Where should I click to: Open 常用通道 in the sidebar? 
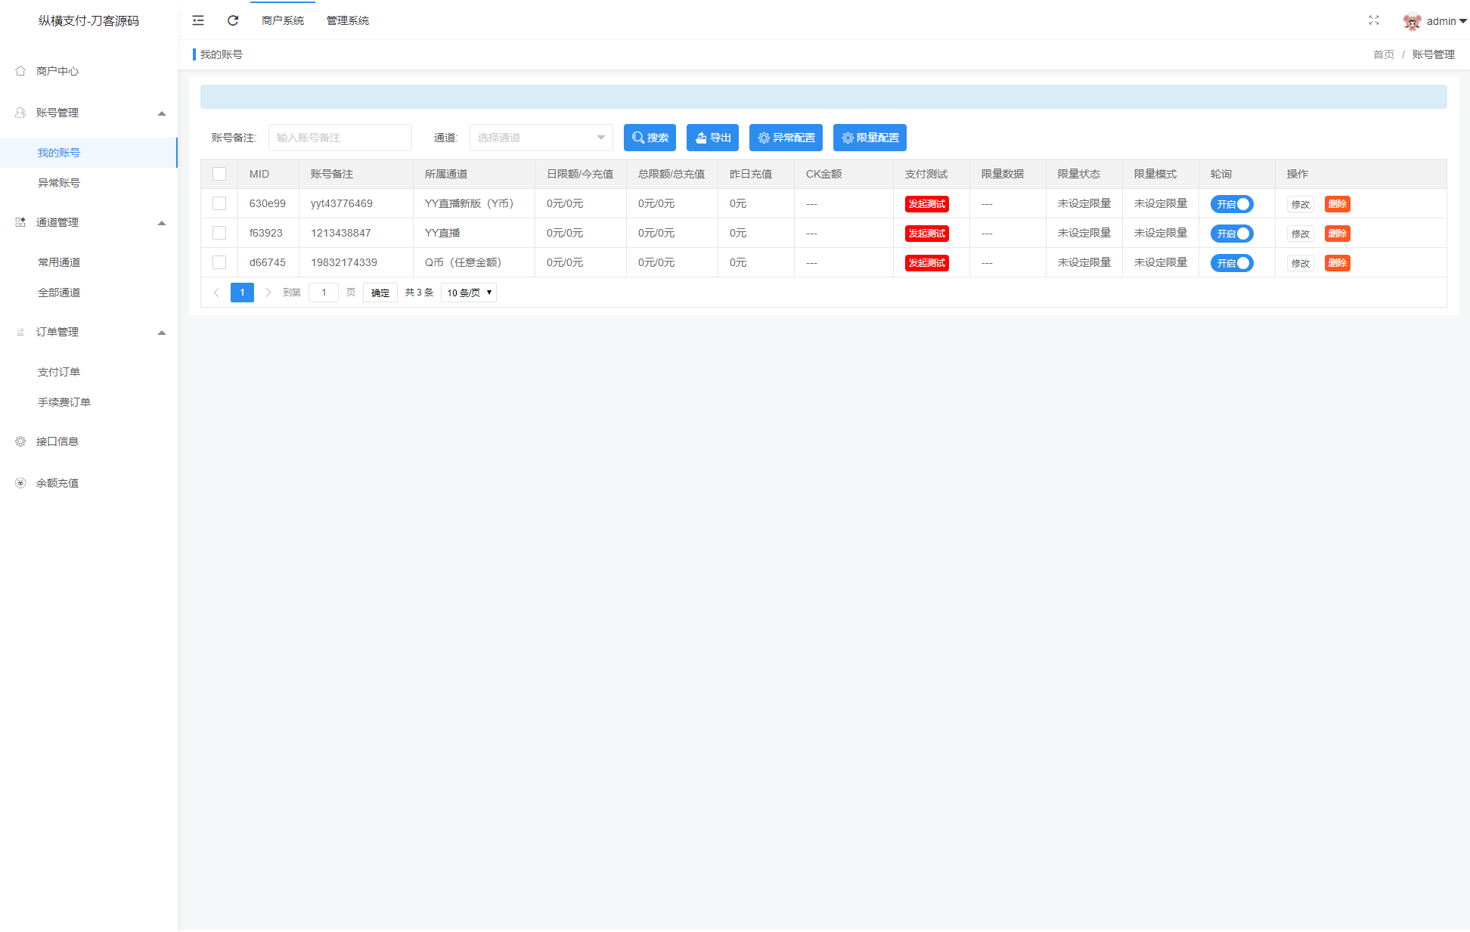coord(88,262)
